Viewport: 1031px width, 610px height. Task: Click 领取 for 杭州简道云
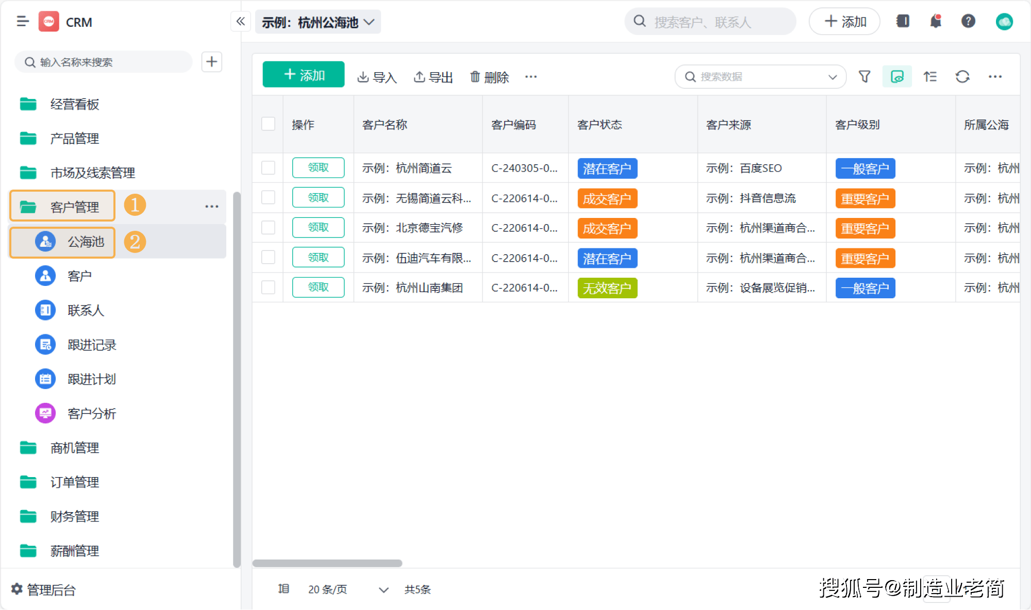[318, 168]
